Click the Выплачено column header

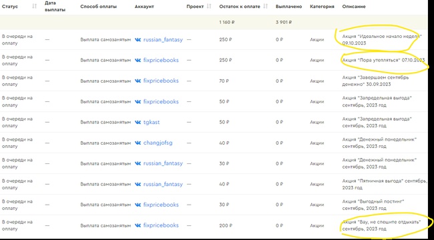click(x=288, y=7)
